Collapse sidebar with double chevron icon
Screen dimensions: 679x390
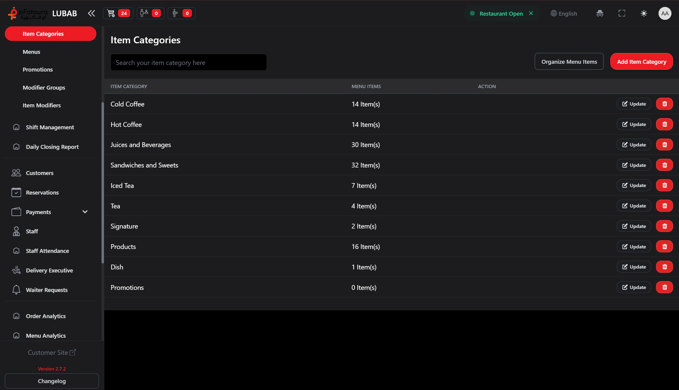point(91,13)
